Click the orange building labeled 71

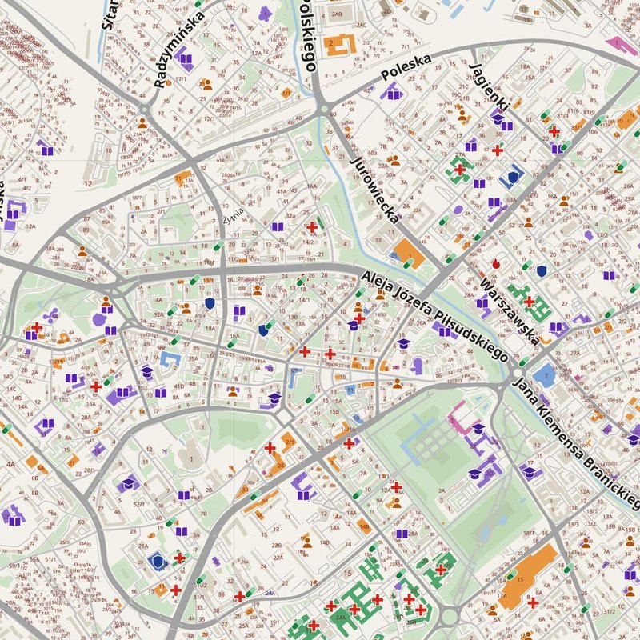182,178
